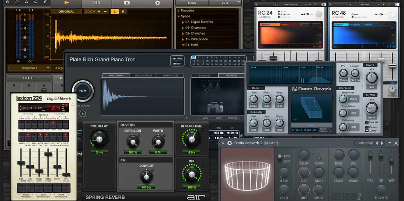Viewport: 404px width, 201px height.
Task: Select the RC 24 Small Hall option
Action: pyautogui.click(x=279, y=14)
